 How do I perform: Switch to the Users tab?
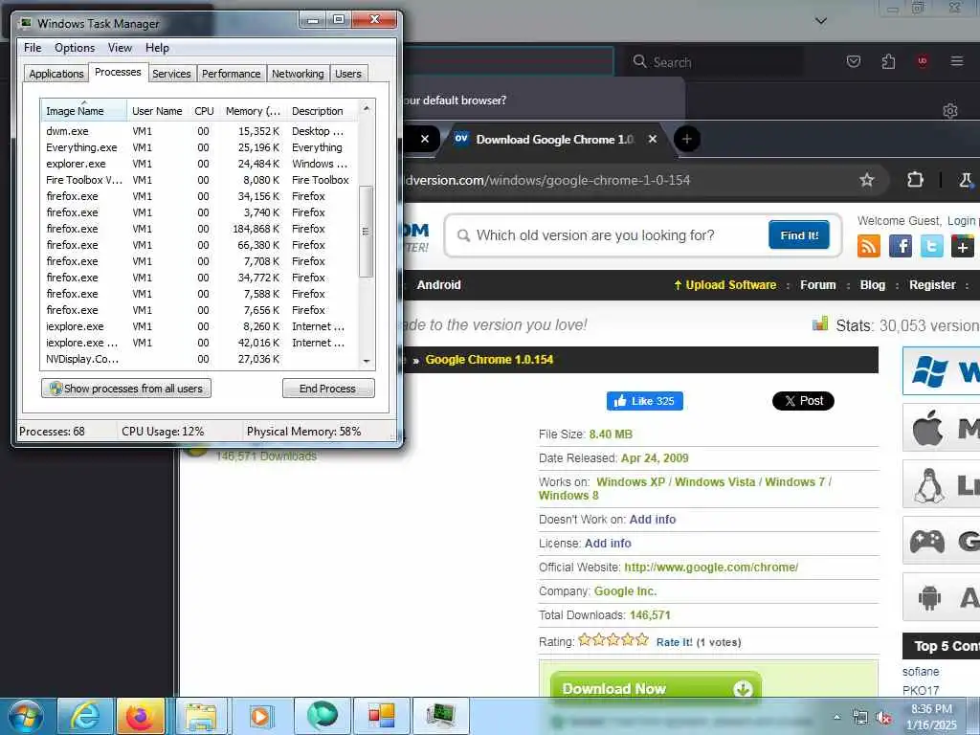[x=348, y=73]
